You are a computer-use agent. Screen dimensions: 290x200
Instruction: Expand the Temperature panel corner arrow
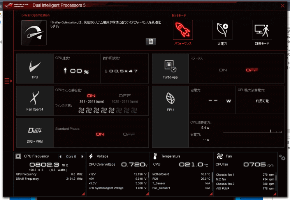[x=211, y=194]
